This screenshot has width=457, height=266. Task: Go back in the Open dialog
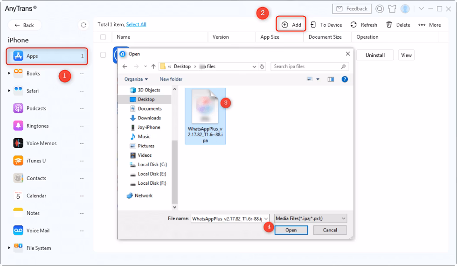125,66
